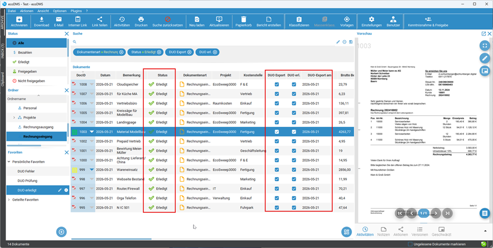Switch to Versionen tab
493x248 pixels.
coord(419,232)
